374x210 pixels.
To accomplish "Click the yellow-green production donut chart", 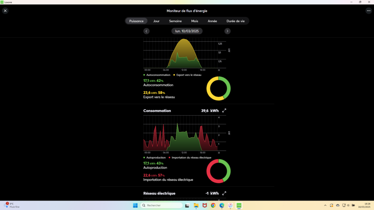I will click(218, 89).
